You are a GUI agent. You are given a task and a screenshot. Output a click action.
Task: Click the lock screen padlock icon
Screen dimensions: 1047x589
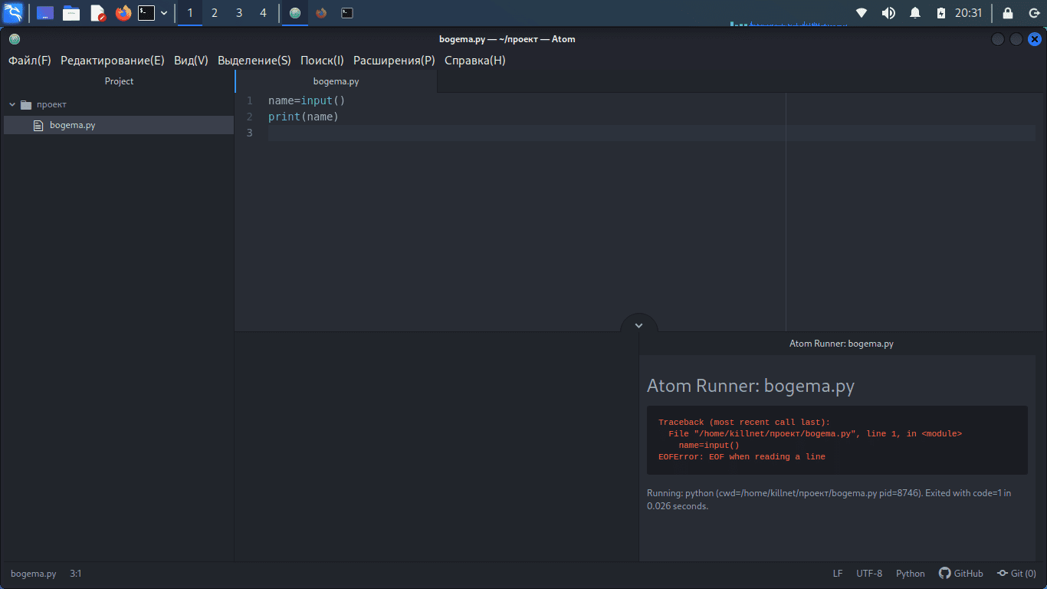1008,13
